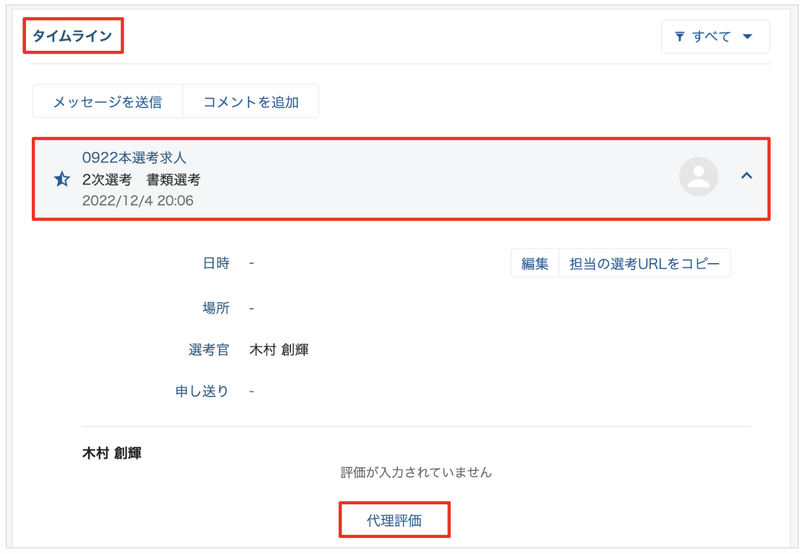Viewport: 806px width, 554px height.
Task: Click the 2次選考 書類選考 stage text
Action: click(141, 180)
